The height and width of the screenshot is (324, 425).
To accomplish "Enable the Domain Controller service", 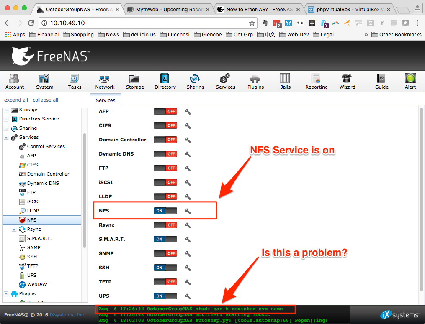I will coord(165,140).
